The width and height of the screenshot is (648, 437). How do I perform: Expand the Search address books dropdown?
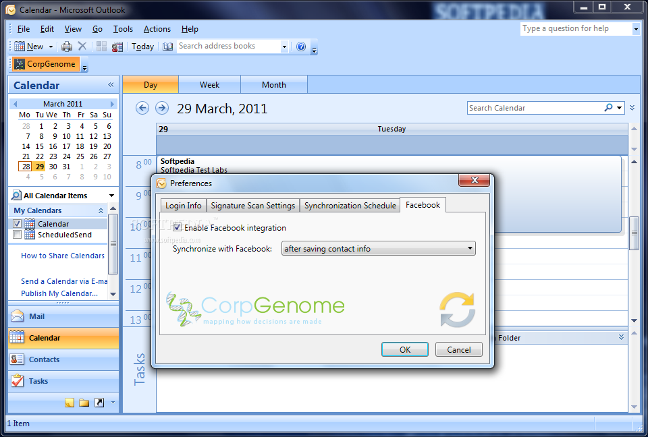(284, 47)
